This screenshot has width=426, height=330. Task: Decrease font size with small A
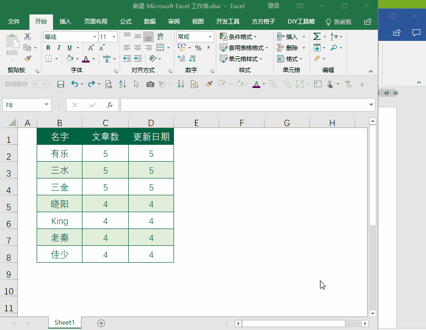click(x=102, y=48)
